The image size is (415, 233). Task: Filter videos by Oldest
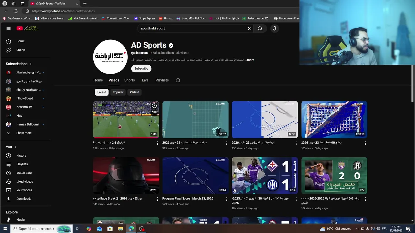135,92
